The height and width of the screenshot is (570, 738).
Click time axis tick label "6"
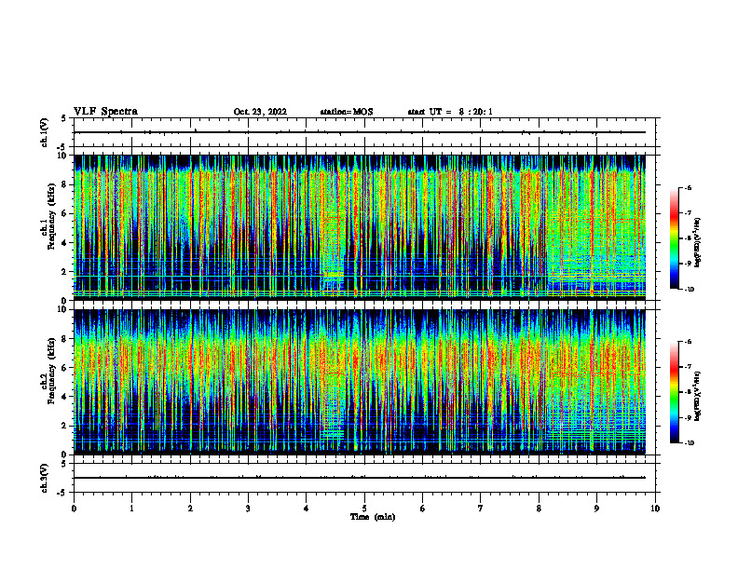point(422,509)
